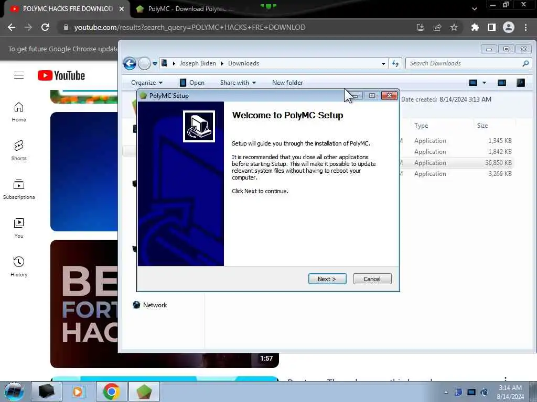Close the POLYMC HACKS tab

122,9
